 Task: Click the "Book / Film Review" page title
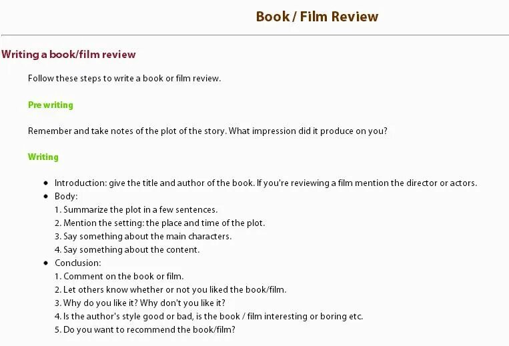pyautogui.click(x=317, y=17)
